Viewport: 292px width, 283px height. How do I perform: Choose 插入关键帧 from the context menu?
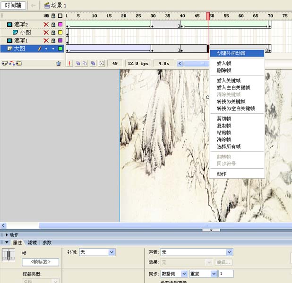pos(237,81)
